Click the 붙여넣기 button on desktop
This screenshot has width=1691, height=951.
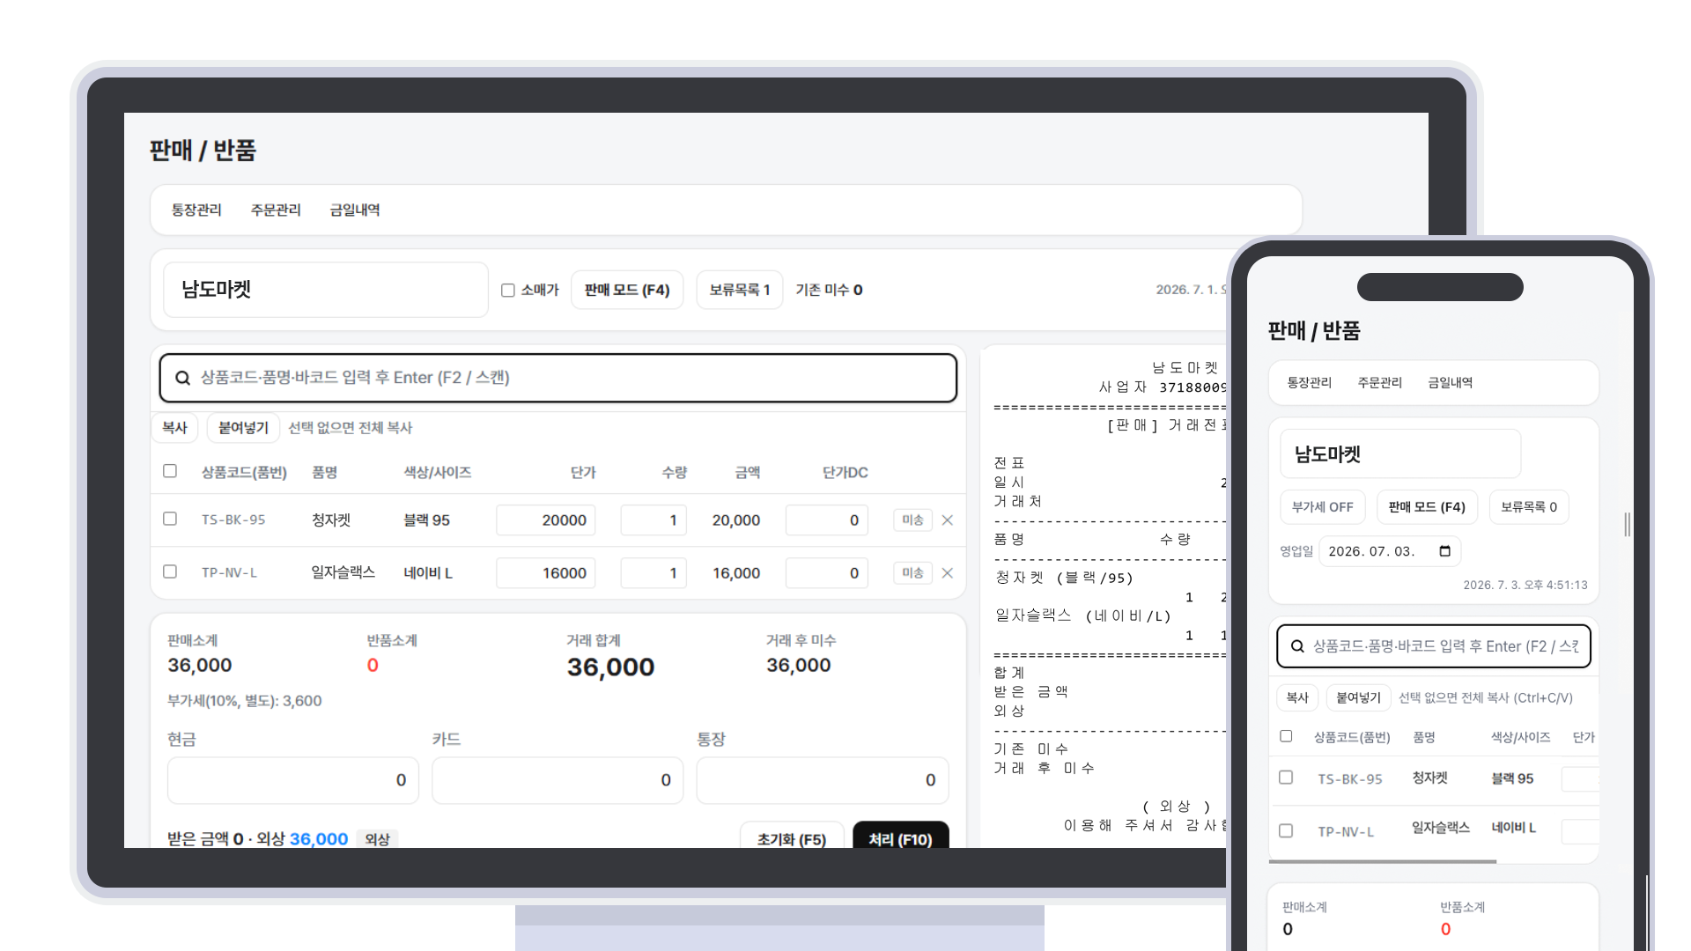(243, 427)
